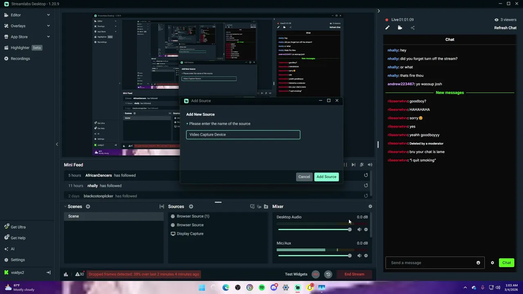Image resolution: width=523 pixels, height=294 pixels.
Task: Open the Windows Start menu
Action: point(202,288)
